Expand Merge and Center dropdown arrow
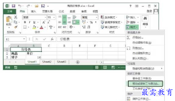 (x=78, y=22)
